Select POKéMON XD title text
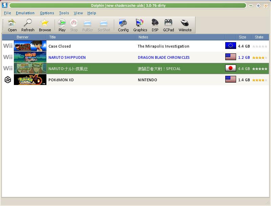This screenshot has width=271, height=206. pyautogui.click(x=61, y=80)
